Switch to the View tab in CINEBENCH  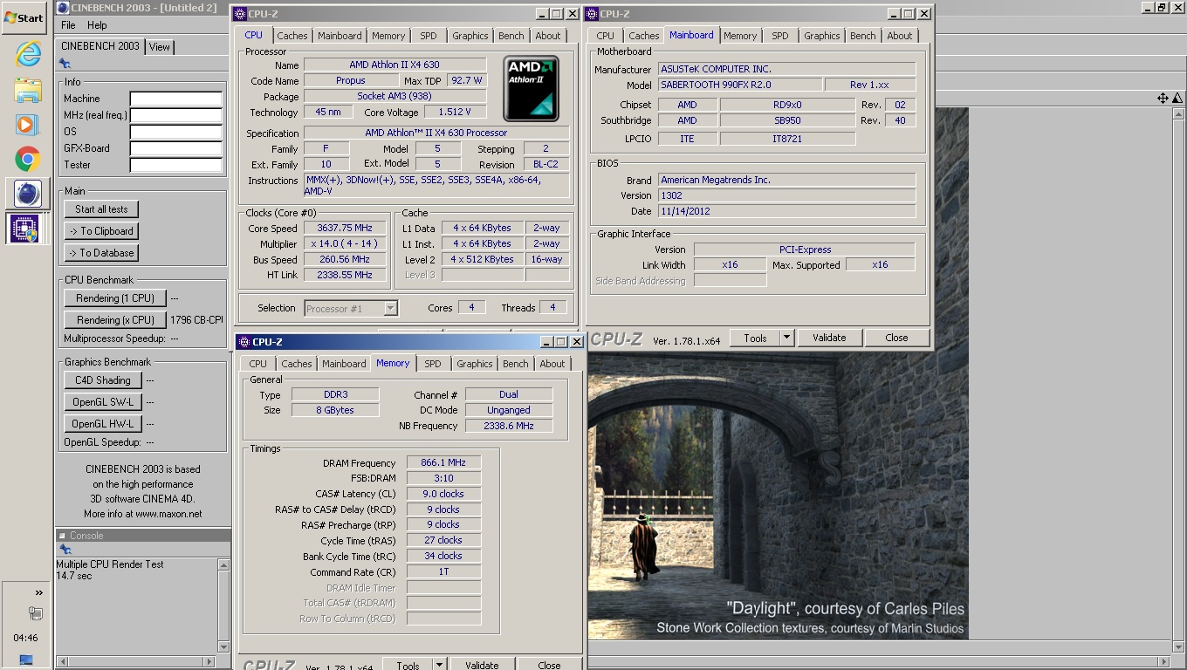[x=160, y=47]
